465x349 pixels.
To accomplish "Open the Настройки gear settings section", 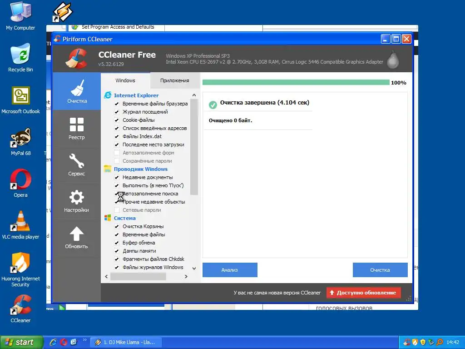I will pyautogui.click(x=77, y=201).
